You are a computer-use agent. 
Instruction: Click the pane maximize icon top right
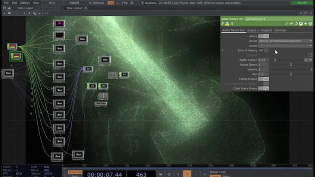(x=306, y=13)
